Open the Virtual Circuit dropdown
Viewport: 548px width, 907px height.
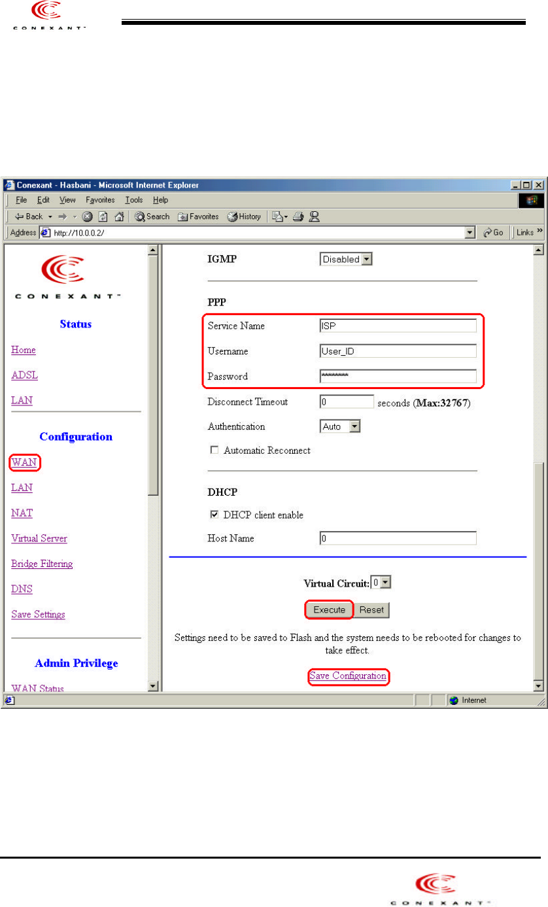381,581
